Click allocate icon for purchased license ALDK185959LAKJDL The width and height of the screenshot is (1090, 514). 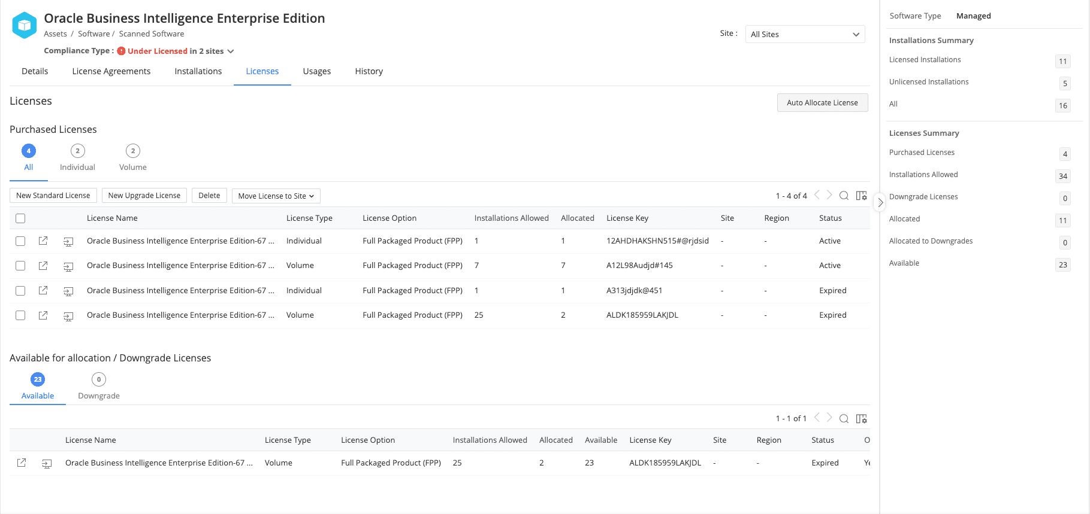click(x=68, y=315)
